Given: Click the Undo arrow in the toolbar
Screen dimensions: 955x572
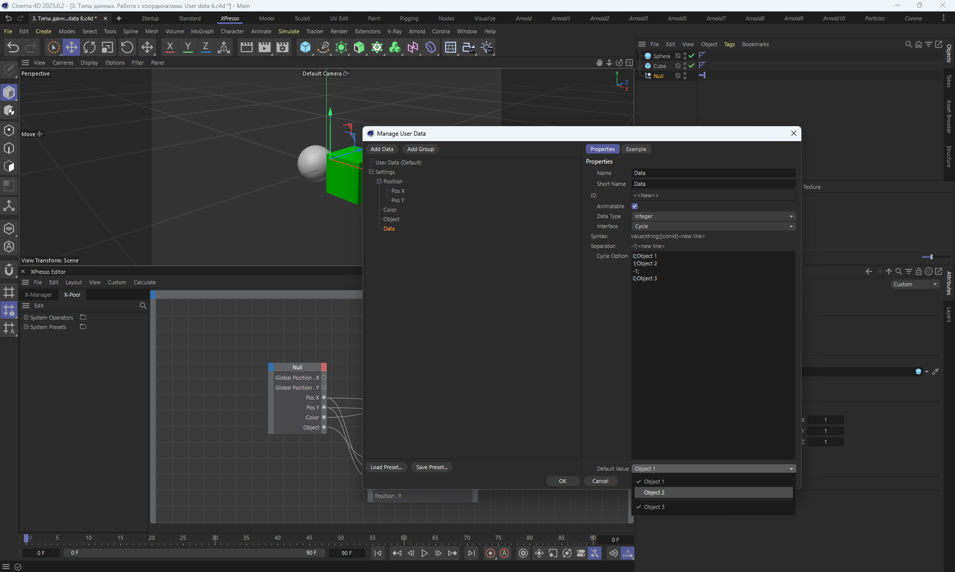Looking at the screenshot, I should pos(13,47).
